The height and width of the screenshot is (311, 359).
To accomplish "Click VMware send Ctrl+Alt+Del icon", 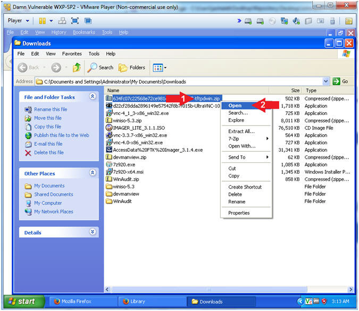I will 62,21.
